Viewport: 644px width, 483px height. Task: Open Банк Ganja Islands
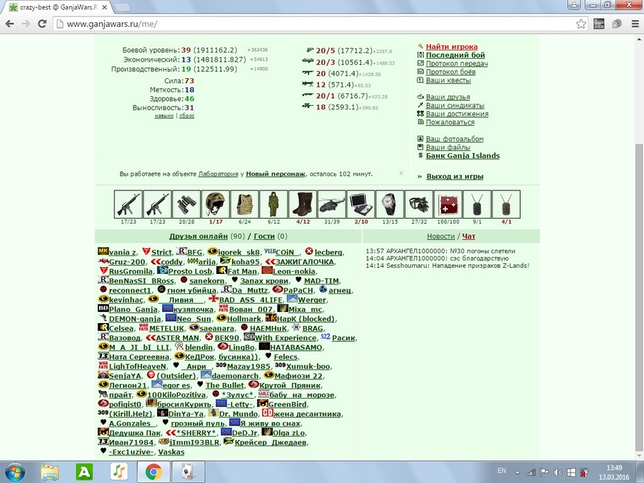click(x=463, y=156)
